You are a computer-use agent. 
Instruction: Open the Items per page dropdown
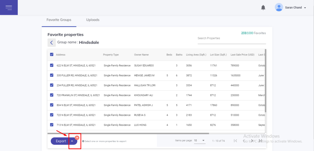(199, 141)
